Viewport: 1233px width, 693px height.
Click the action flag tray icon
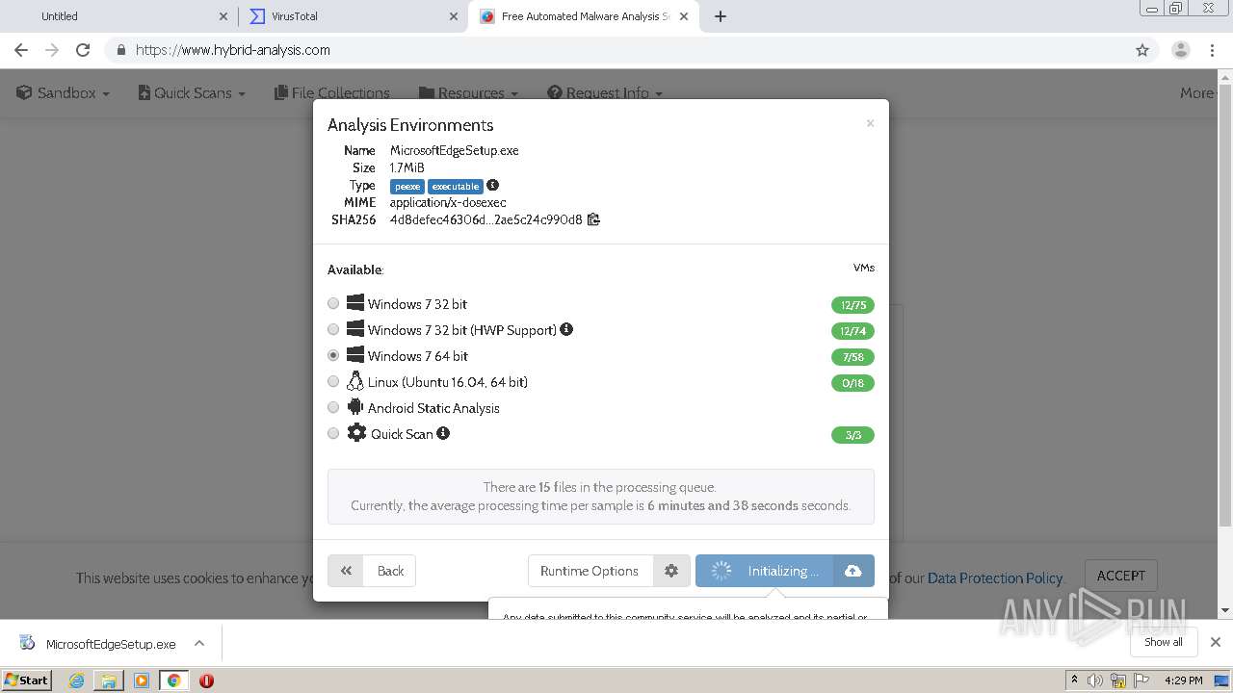(x=1140, y=680)
